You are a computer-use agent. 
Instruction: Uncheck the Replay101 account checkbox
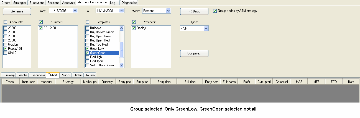pos(5,49)
